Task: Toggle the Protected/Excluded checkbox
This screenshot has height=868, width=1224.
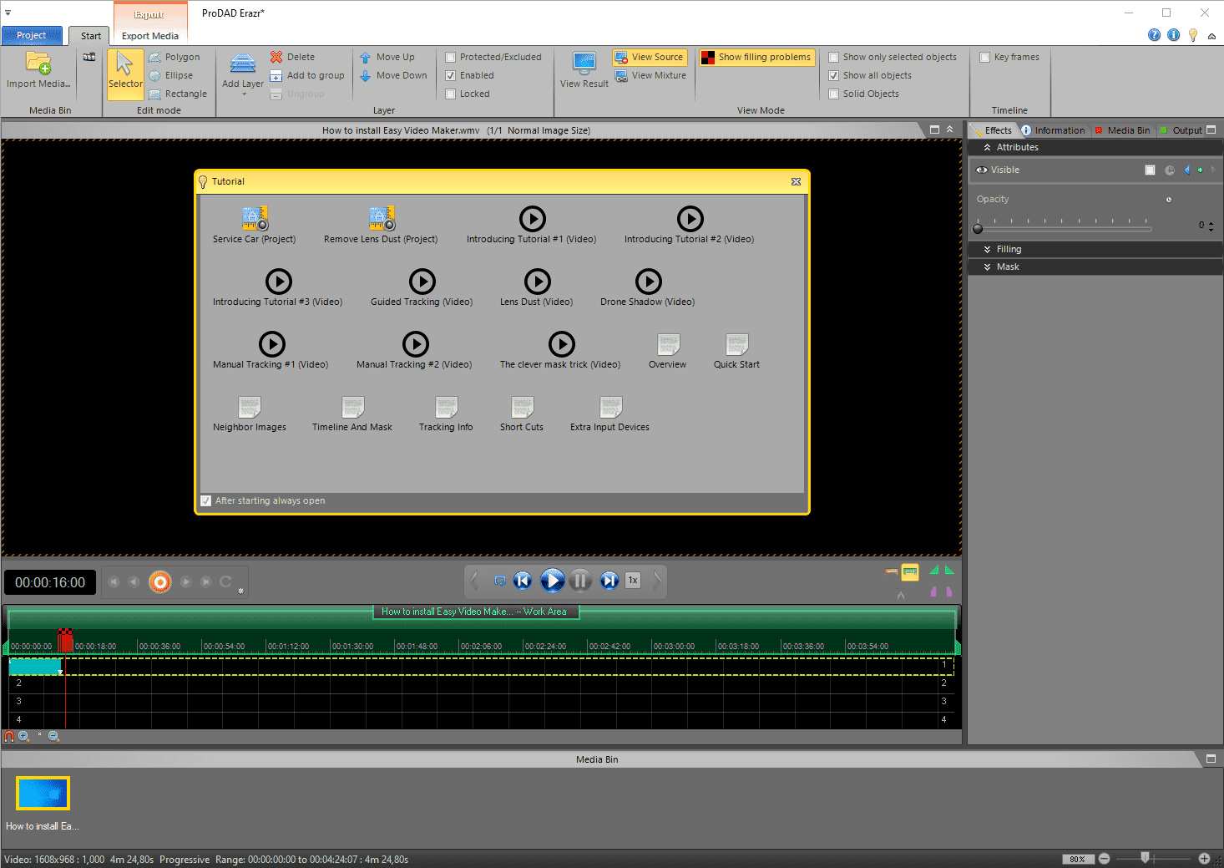Action: [x=451, y=58]
